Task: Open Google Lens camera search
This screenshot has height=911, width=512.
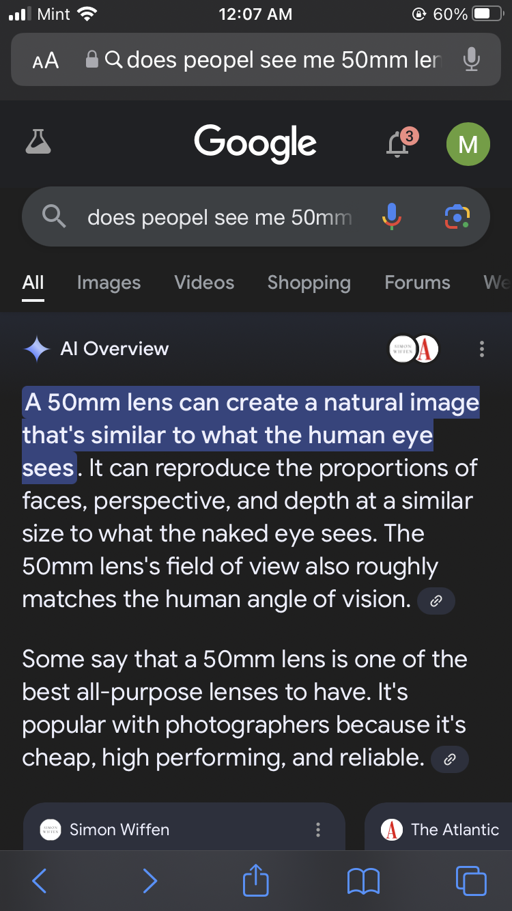Action: coord(457,216)
